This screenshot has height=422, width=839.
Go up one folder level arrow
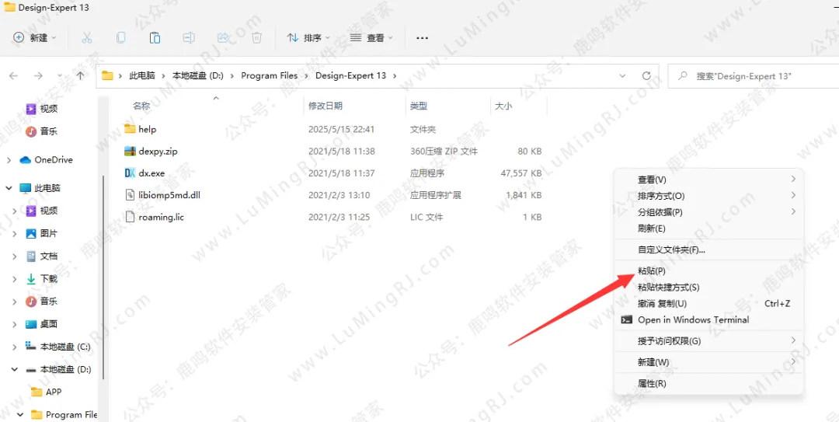click(x=80, y=76)
